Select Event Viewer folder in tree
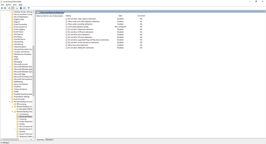 [19, 32]
